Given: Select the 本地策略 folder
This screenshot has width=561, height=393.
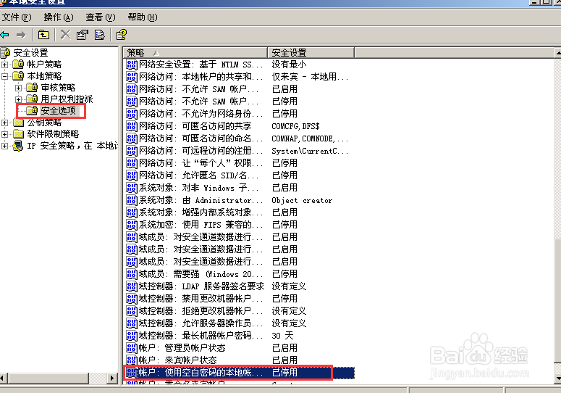Looking at the screenshot, I should coord(44,76).
